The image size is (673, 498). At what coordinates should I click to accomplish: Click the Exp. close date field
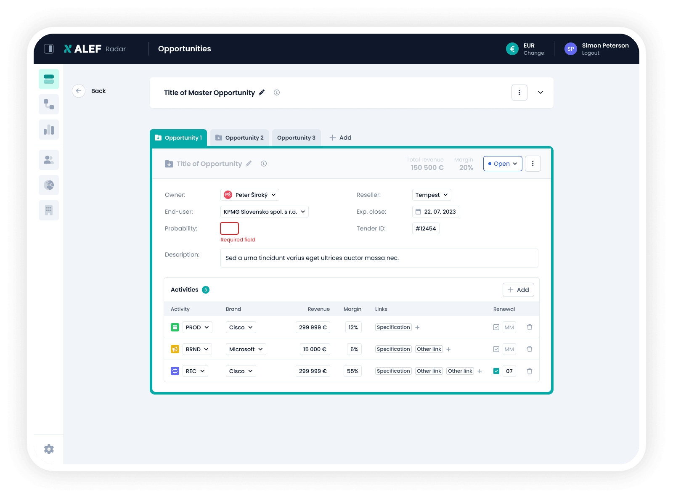(436, 212)
